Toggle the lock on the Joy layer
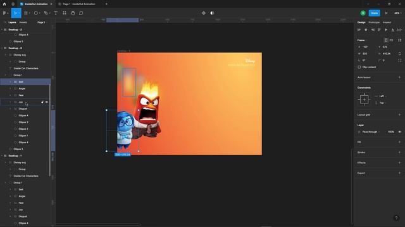The image size is (405, 227). (42, 102)
